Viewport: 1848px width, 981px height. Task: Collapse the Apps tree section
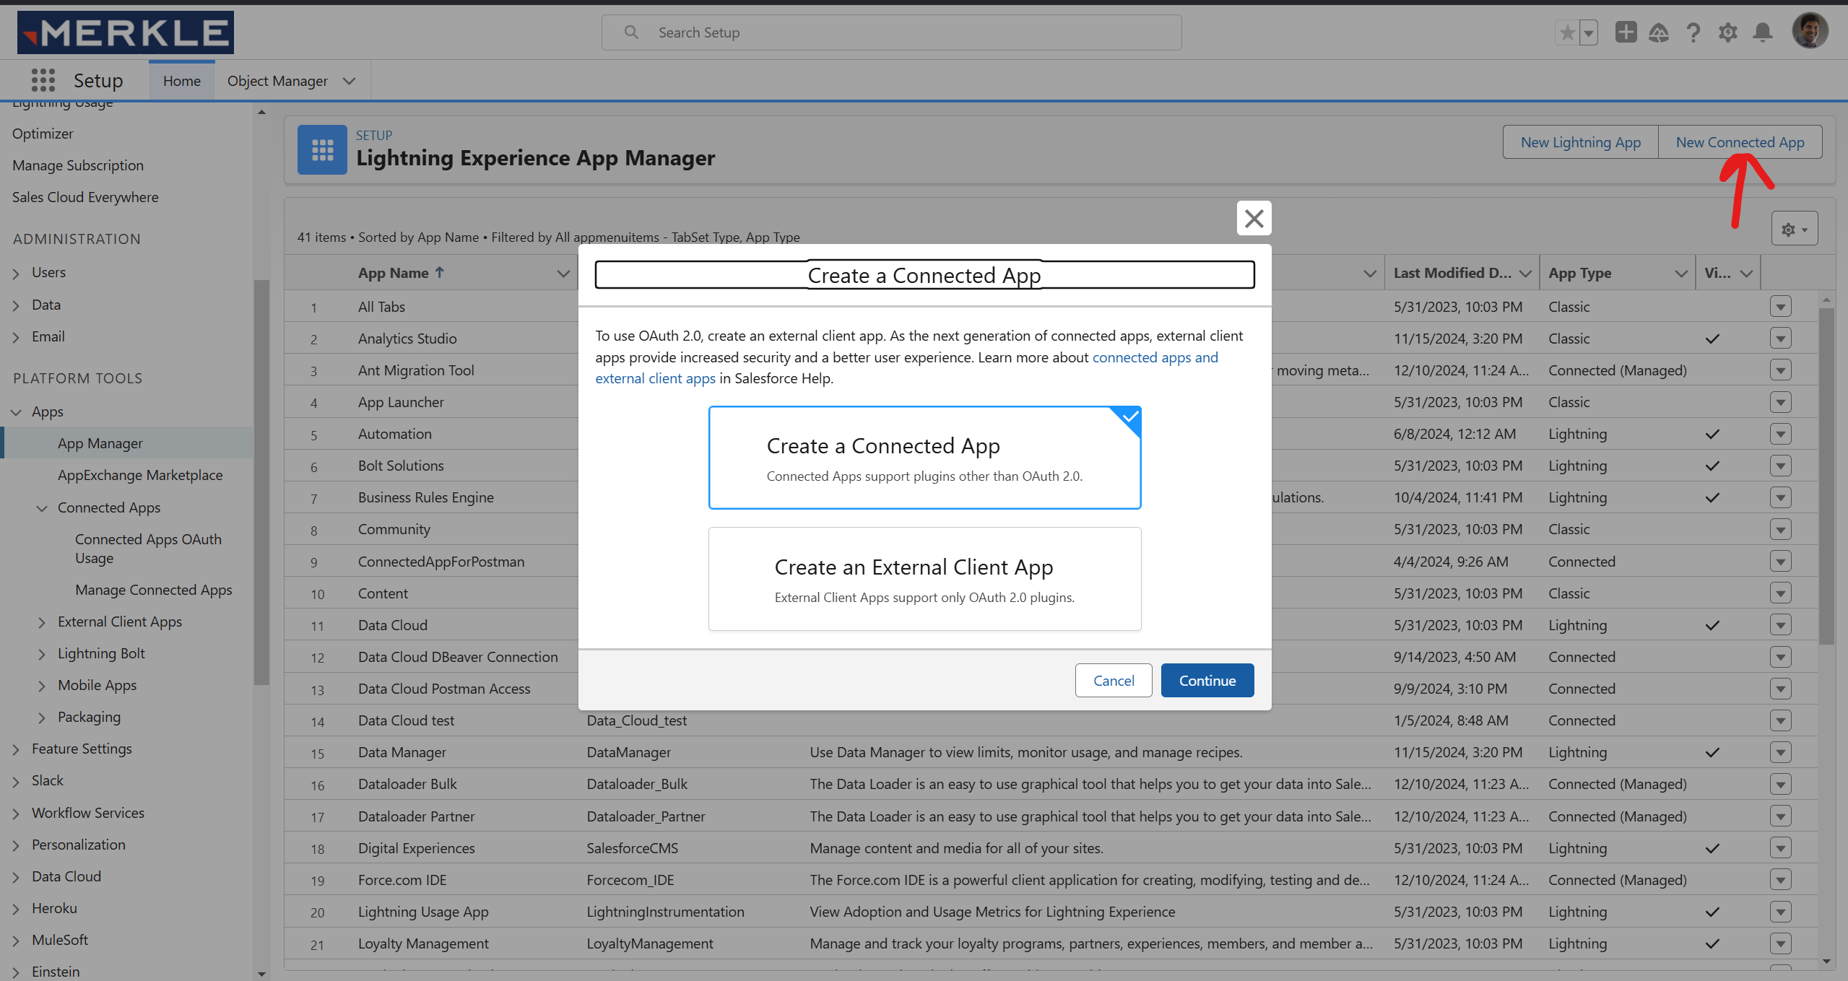click(16, 412)
